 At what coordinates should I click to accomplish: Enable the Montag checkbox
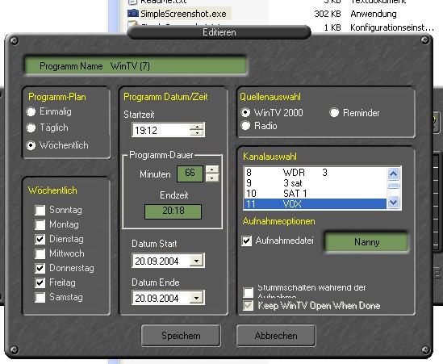click(x=40, y=224)
